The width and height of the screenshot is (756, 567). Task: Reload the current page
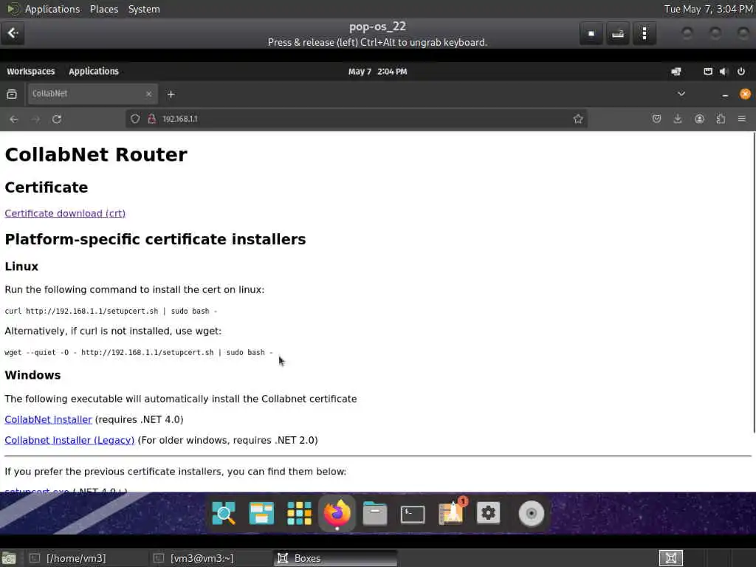pos(57,119)
